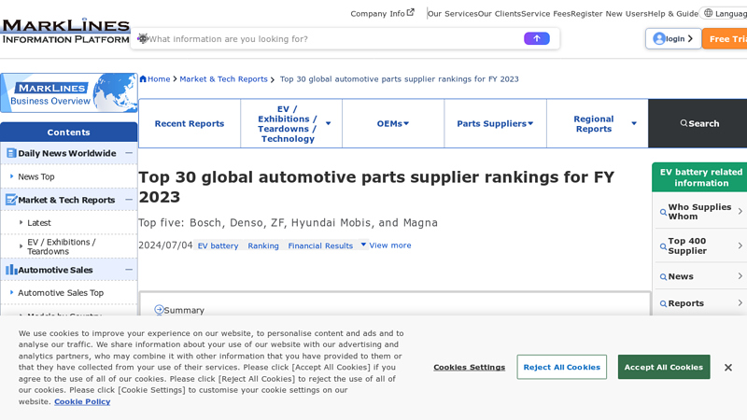Click the Company Info link

[x=377, y=14]
